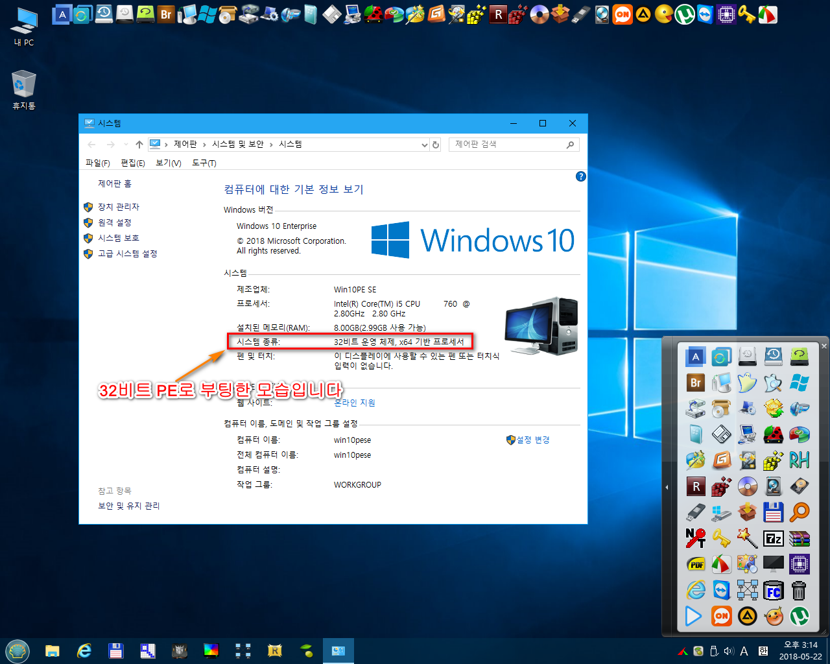Open 원격 설정 link
Viewport: 830px width, 664px height.
coord(115,222)
